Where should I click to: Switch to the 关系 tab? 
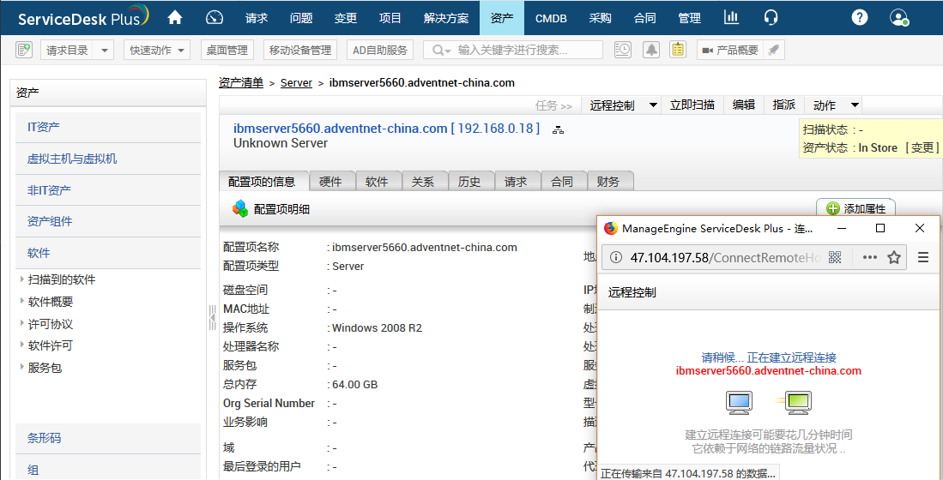coord(423,182)
